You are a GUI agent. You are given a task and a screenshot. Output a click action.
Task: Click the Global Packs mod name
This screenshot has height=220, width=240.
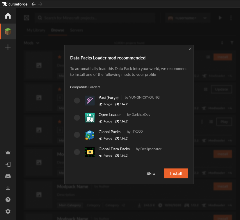pyautogui.click(x=109, y=132)
